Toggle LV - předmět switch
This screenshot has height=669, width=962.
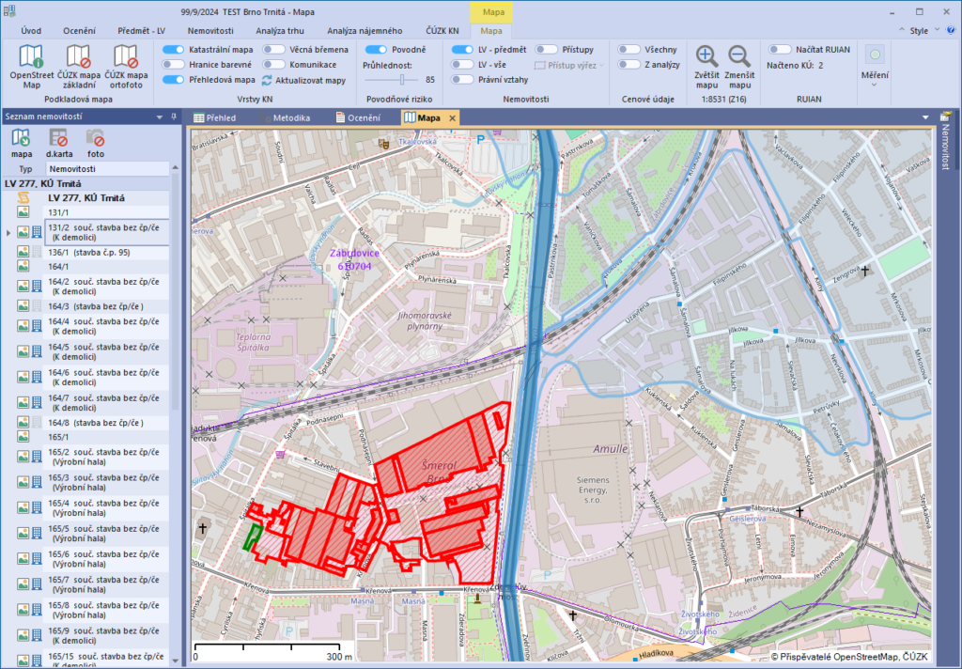pyautogui.click(x=462, y=49)
